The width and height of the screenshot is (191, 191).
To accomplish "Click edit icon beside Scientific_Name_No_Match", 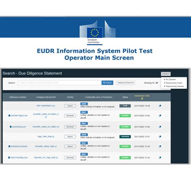I will [x=58, y=127].
